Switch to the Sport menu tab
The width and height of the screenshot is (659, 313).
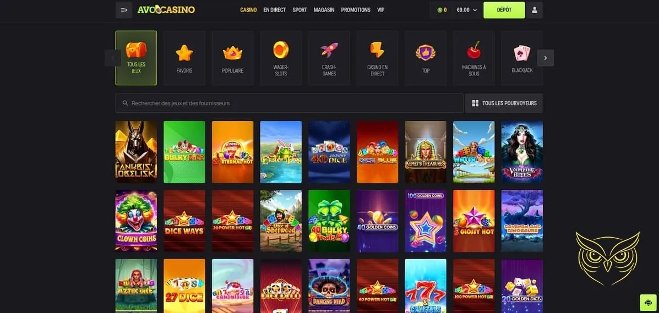click(x=299, y=10)
